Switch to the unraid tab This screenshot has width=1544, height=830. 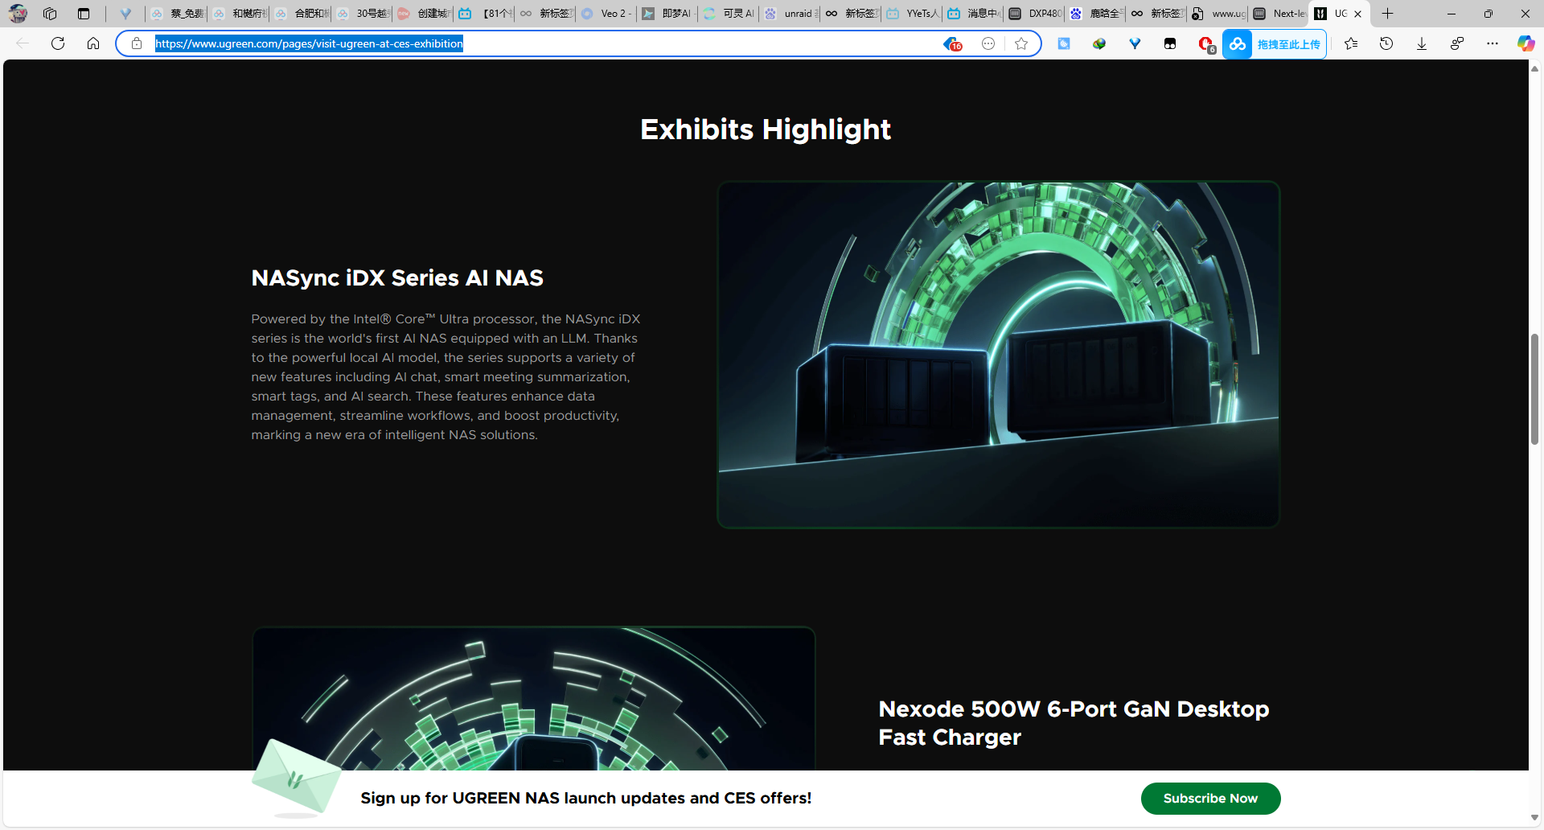click(x=790, y=14)
